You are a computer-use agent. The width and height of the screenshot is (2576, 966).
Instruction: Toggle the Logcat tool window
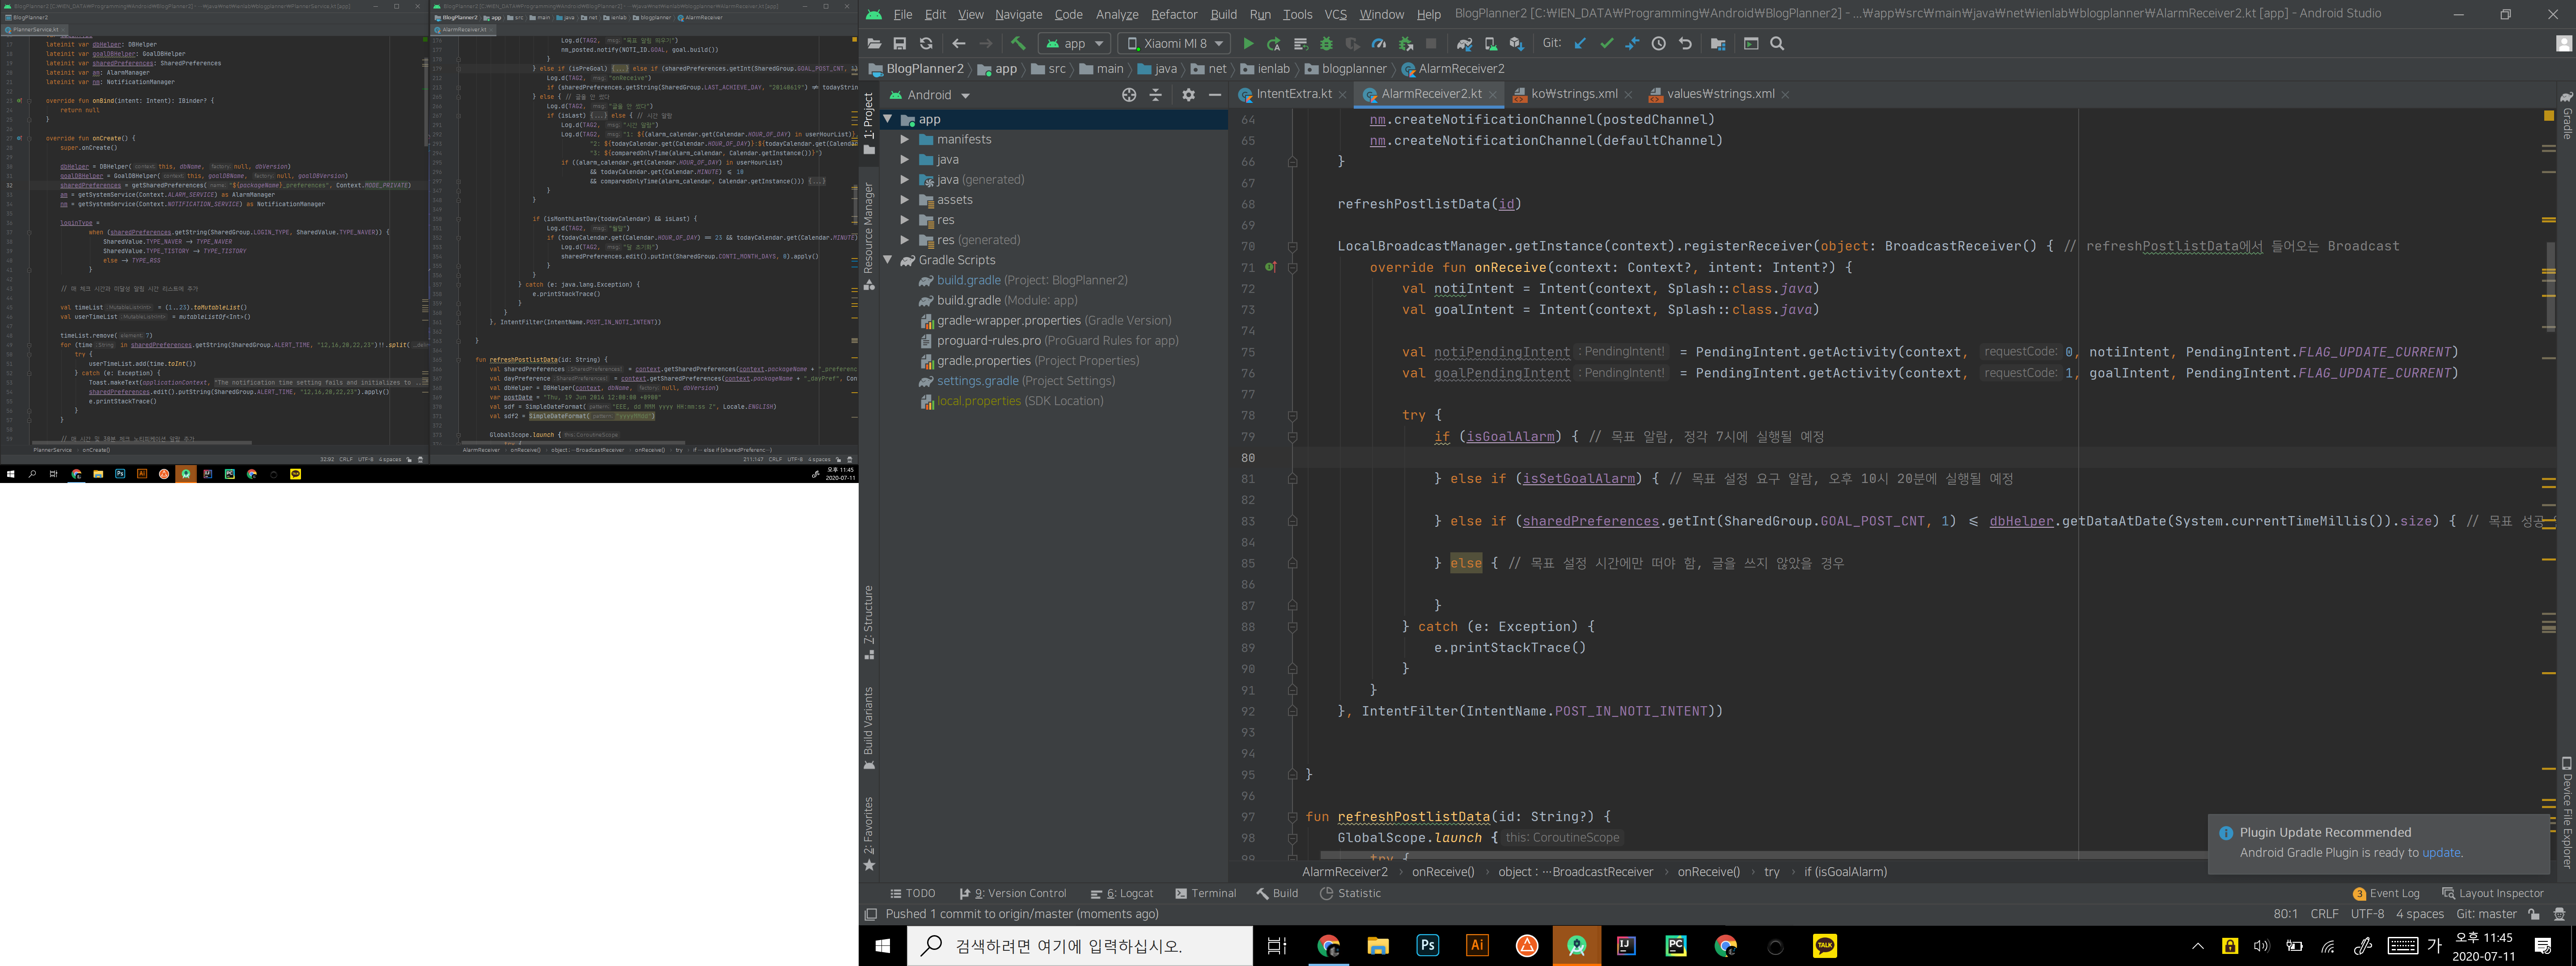1122,893
